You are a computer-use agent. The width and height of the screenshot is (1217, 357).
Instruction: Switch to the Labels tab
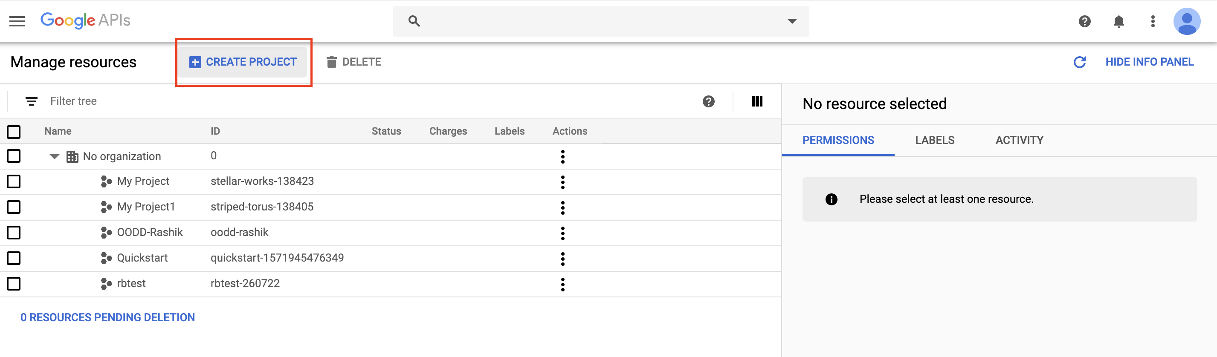pyautogui.click(x=934, y=140)
